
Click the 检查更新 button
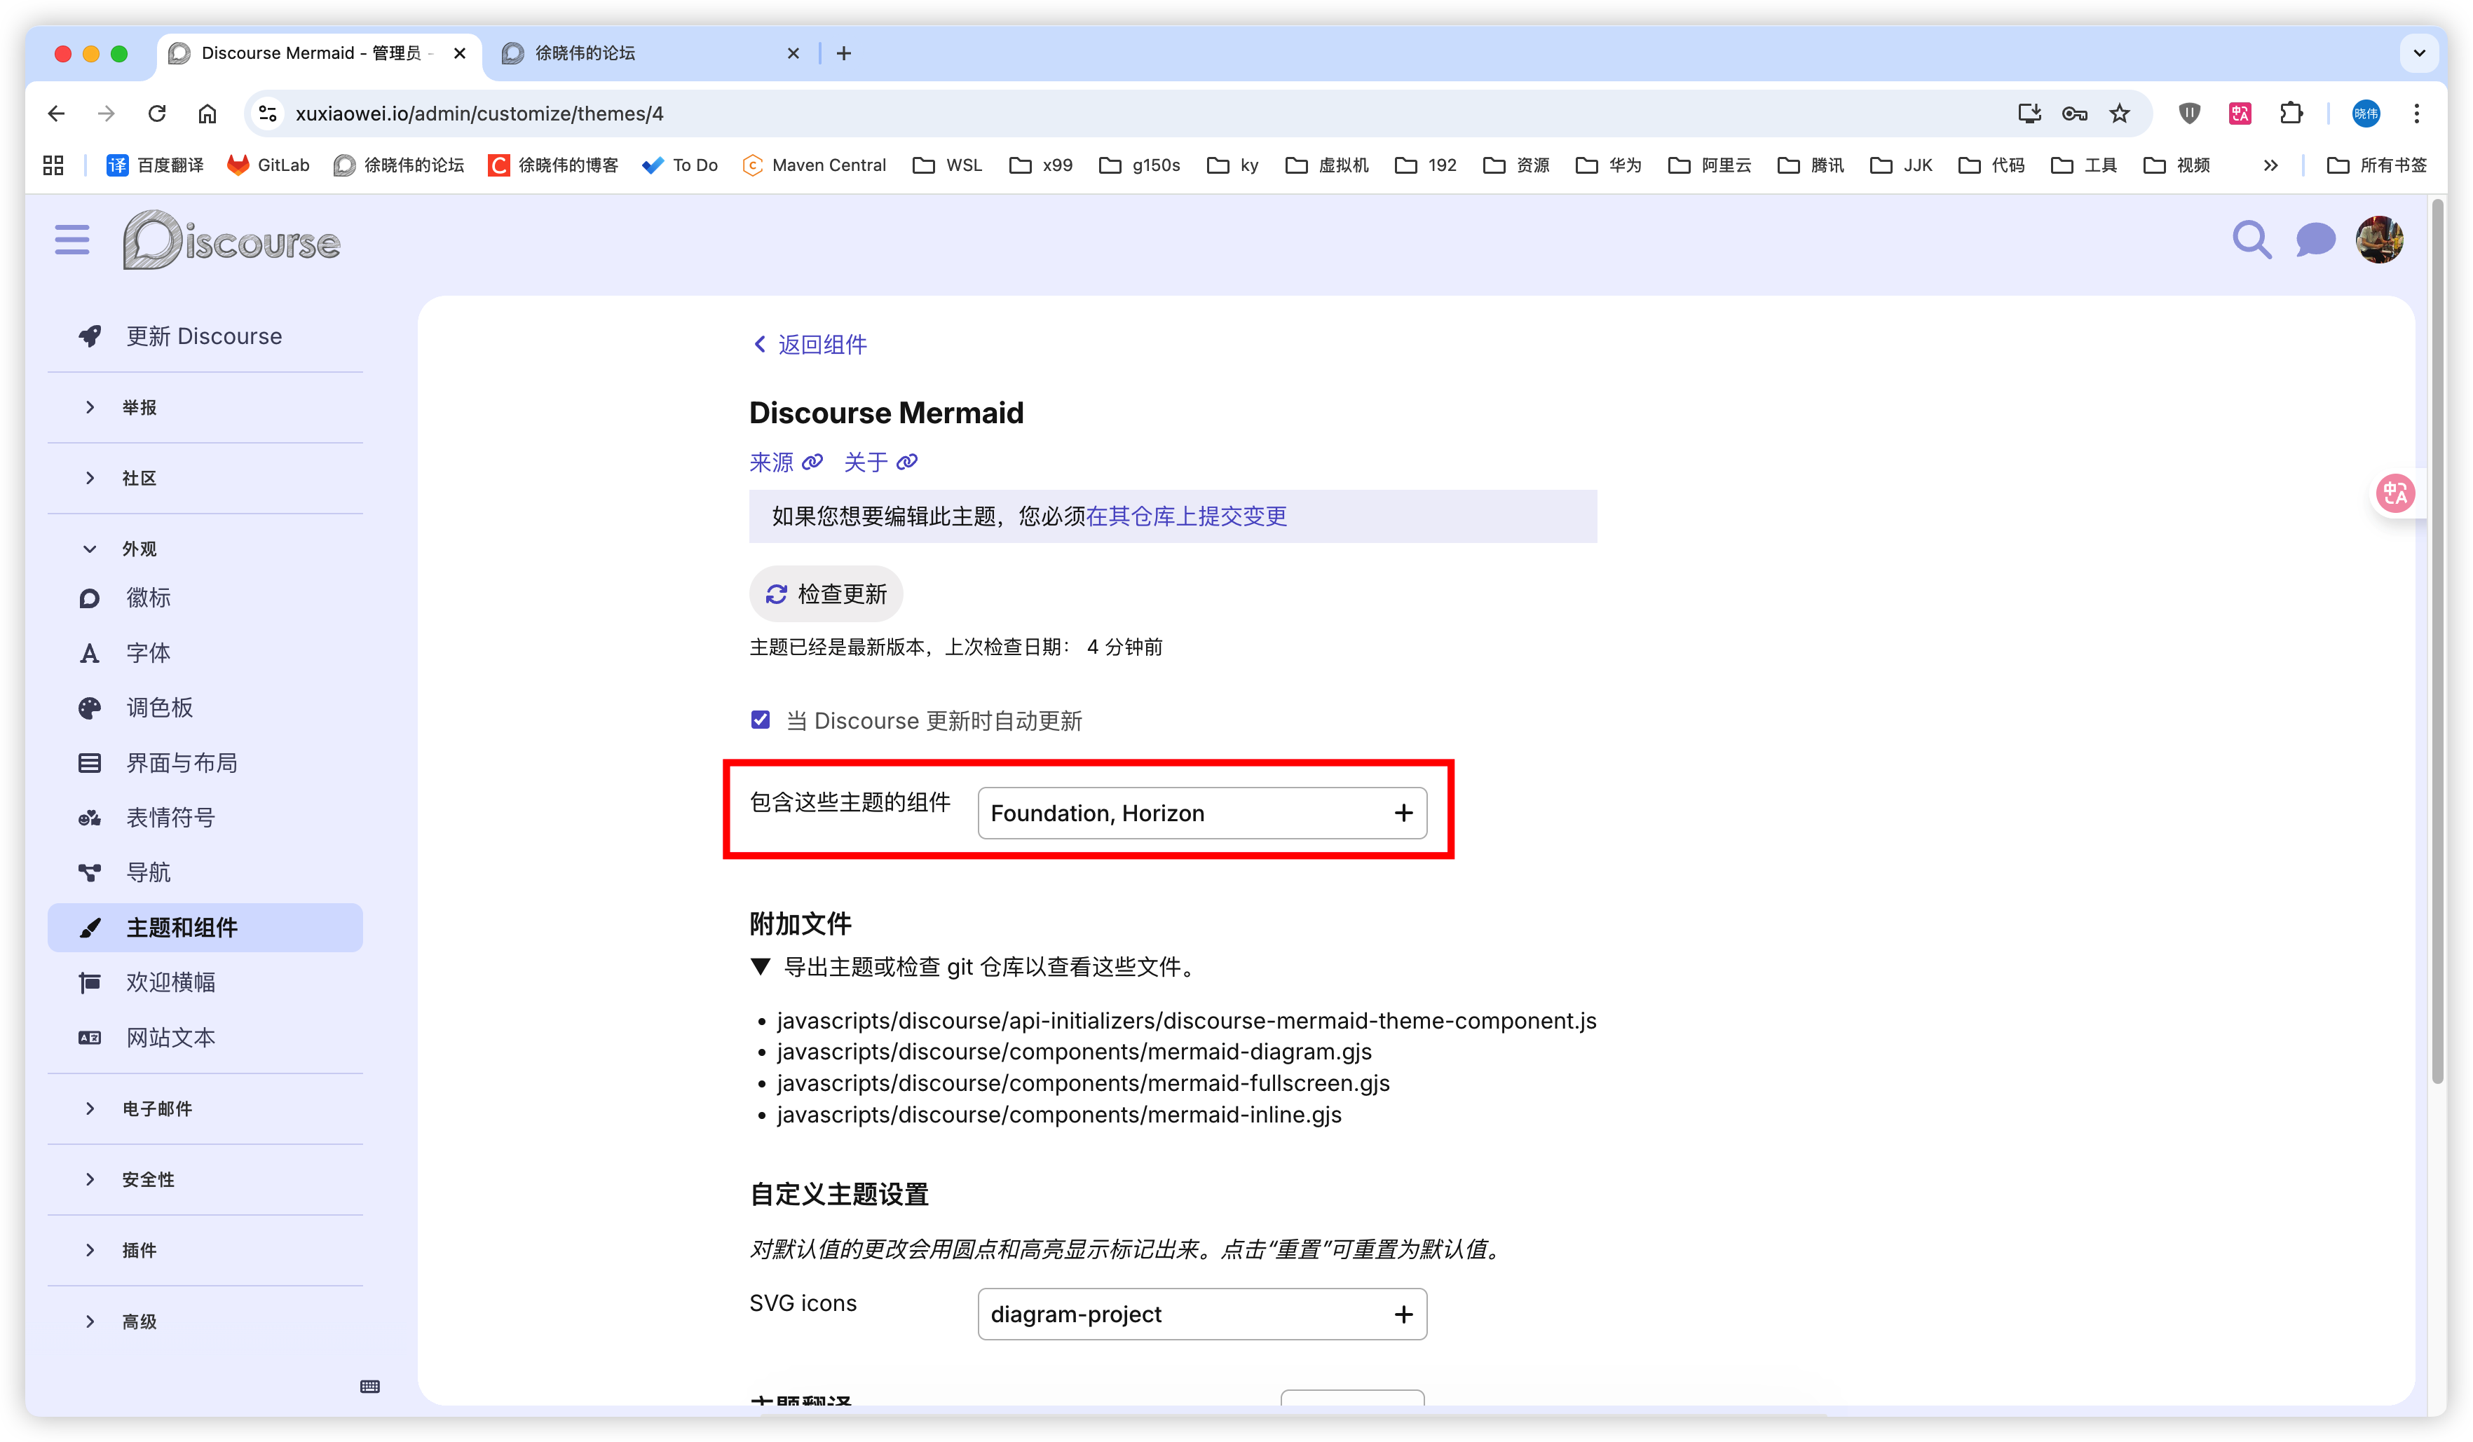pyautogui.click(x=826, y=594)
